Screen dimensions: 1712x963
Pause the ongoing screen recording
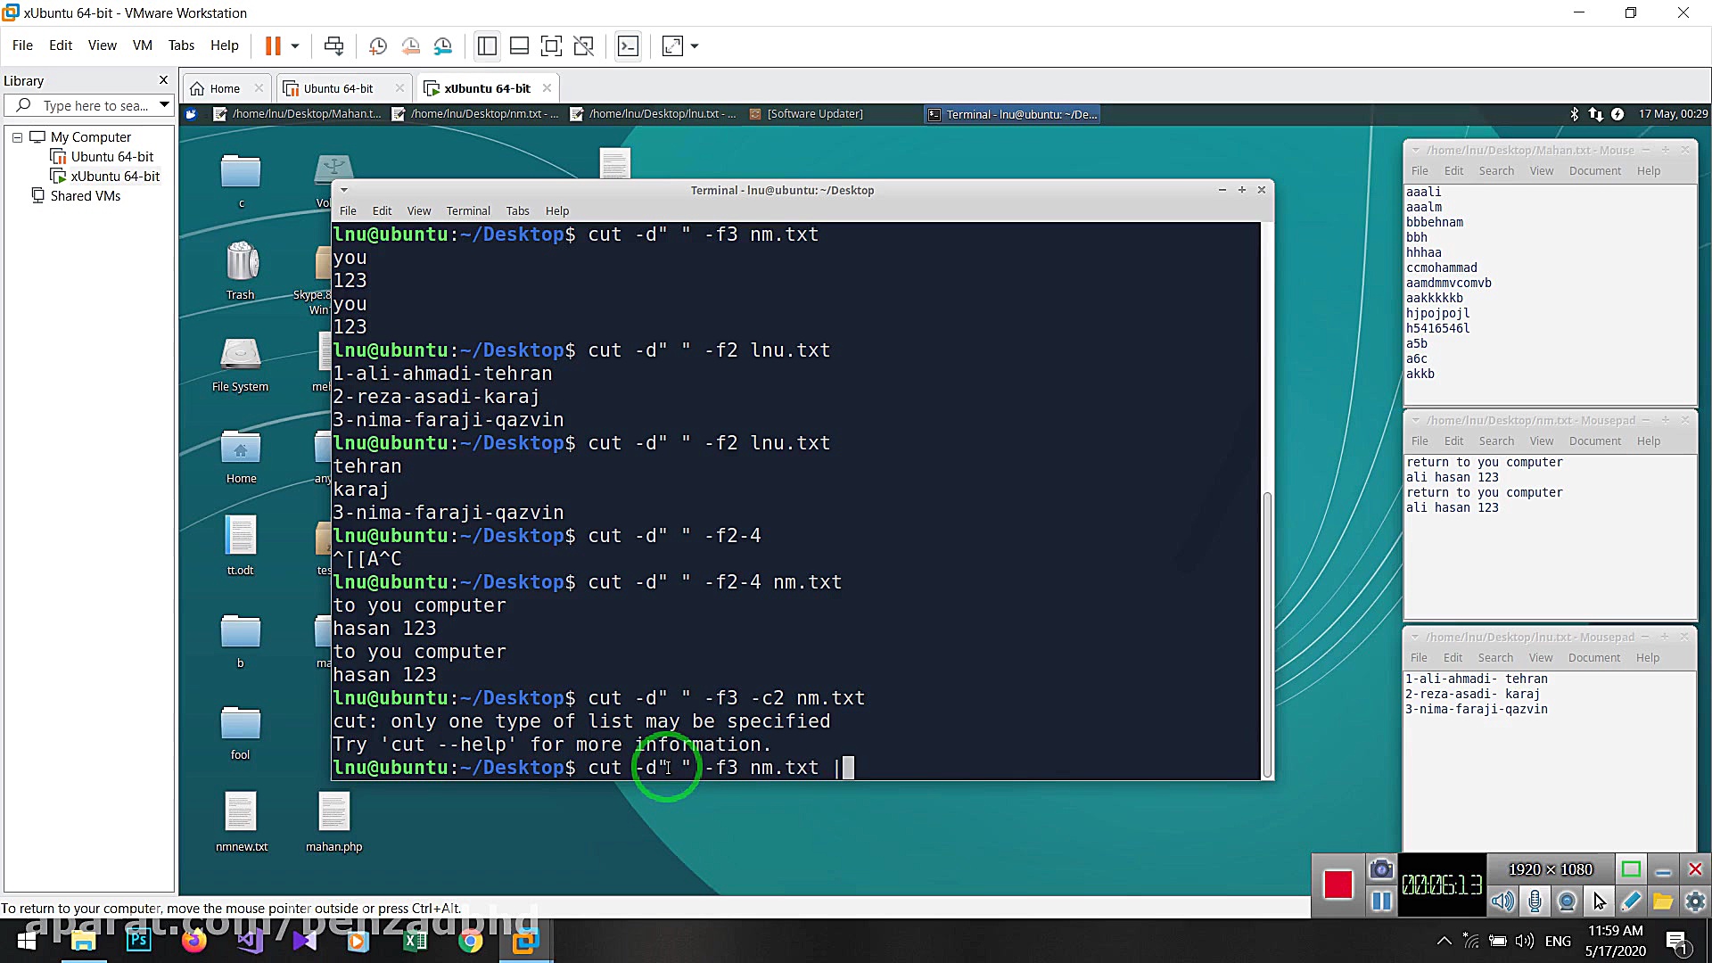[1381, 901]
